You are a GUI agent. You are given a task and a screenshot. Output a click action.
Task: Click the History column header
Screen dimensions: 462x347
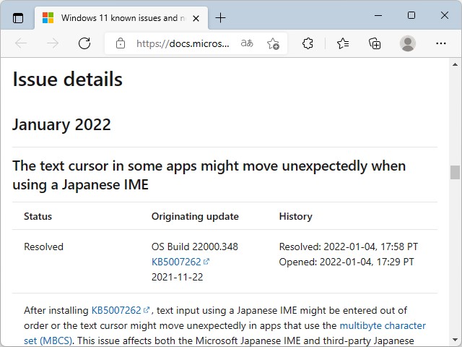point(295,216)
